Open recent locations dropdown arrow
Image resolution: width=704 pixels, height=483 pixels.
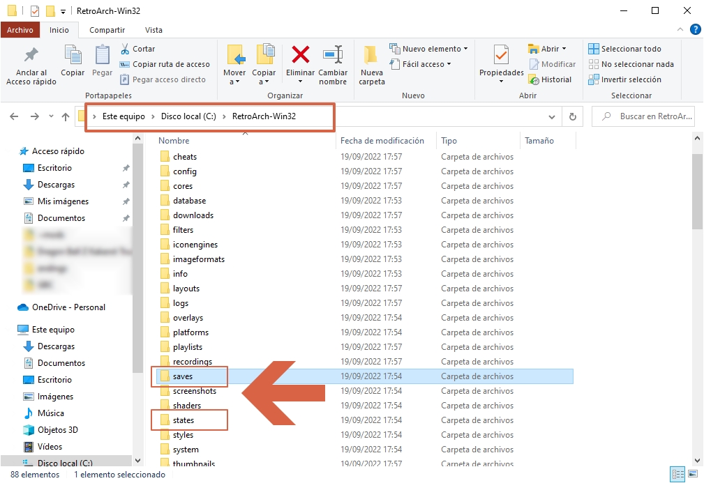coord(51,116)
